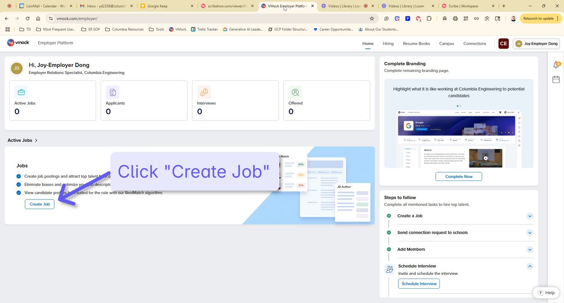Open the Hiring nav tab
564x303 pixels.
(388, 43)
